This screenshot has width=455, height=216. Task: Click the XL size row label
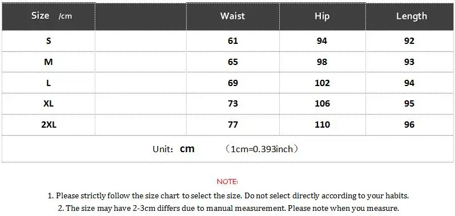pyautogui.click(x=49, y=104)
